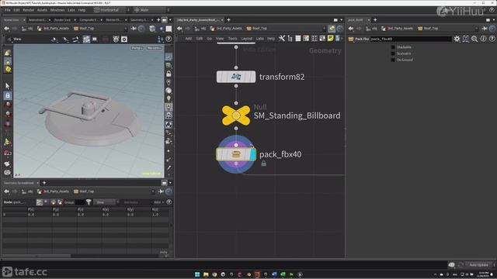Show list view in network editor toolbar
Image resolution: width=497 pixels, height=279 pixels.
298,39
